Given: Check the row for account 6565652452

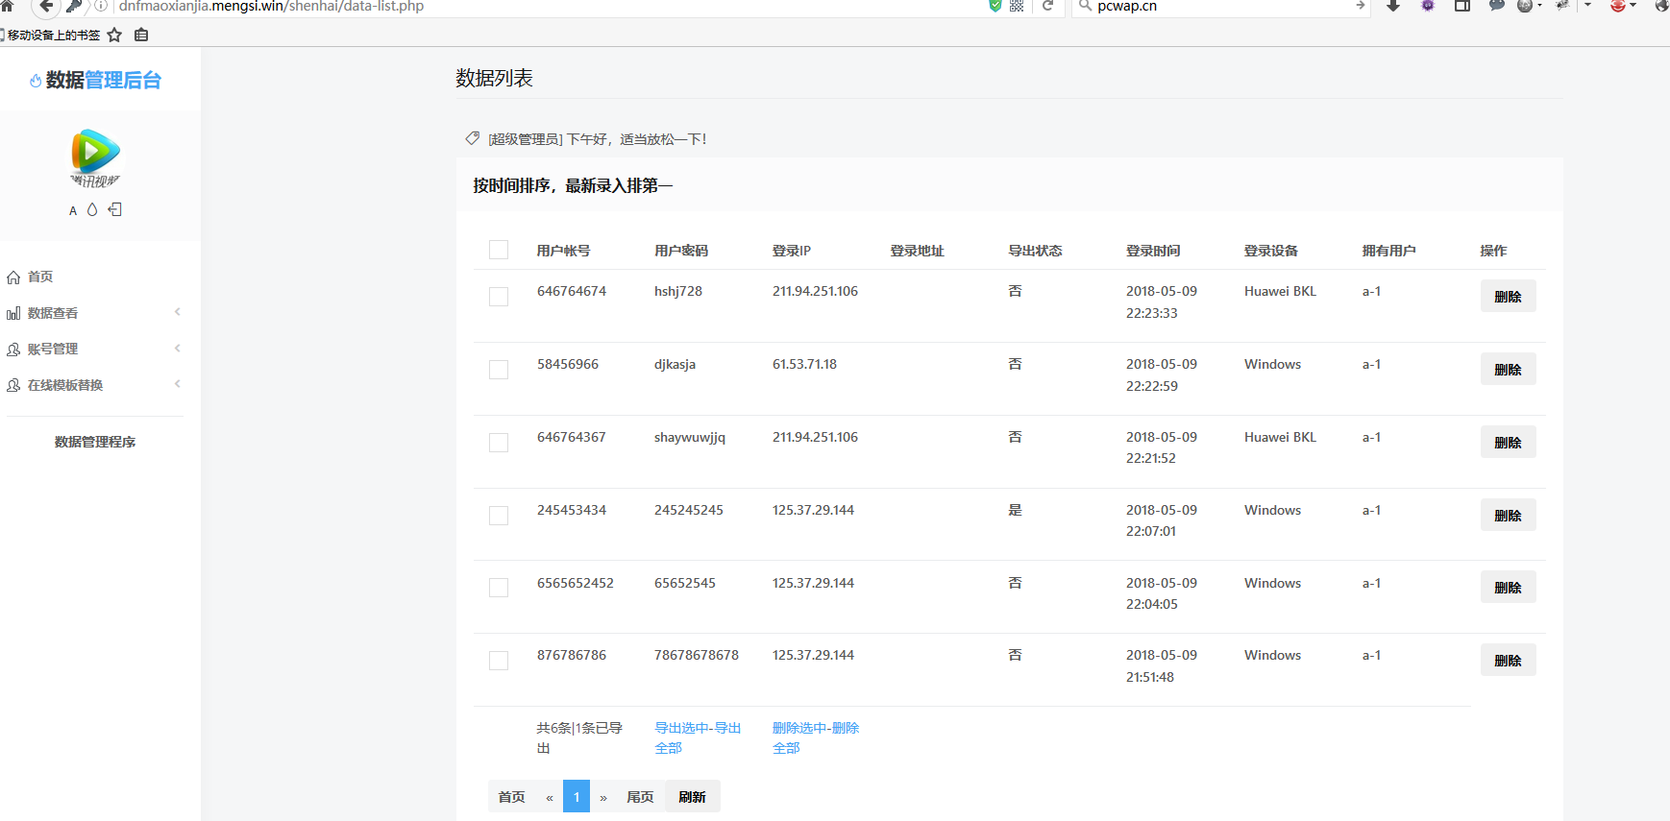Looking at the screenshot, I should click(x=499, y=588).
